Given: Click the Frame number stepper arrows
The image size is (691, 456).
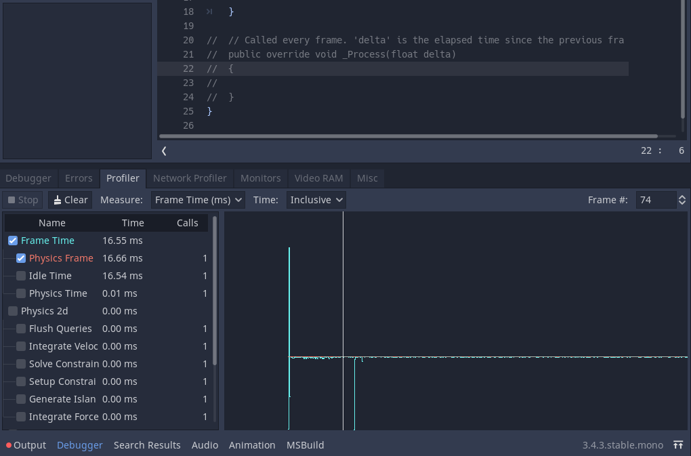Looking at the screenshot, I should click(682, 200).
